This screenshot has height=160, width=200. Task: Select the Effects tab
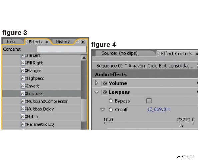point(35,42)
